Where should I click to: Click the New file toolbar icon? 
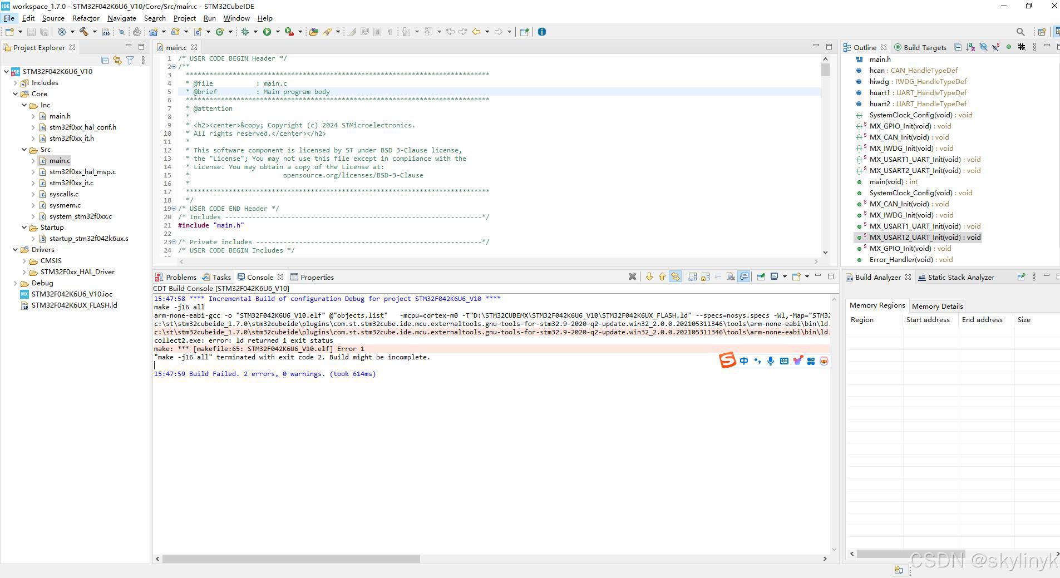9,32
